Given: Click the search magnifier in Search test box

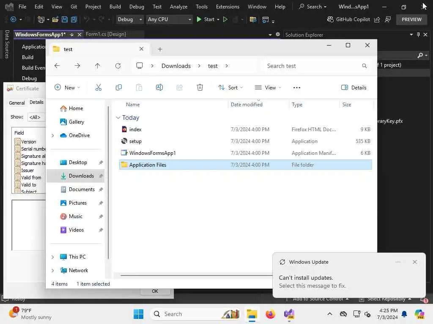Looking at the screenshot, I should click(364, 66).
